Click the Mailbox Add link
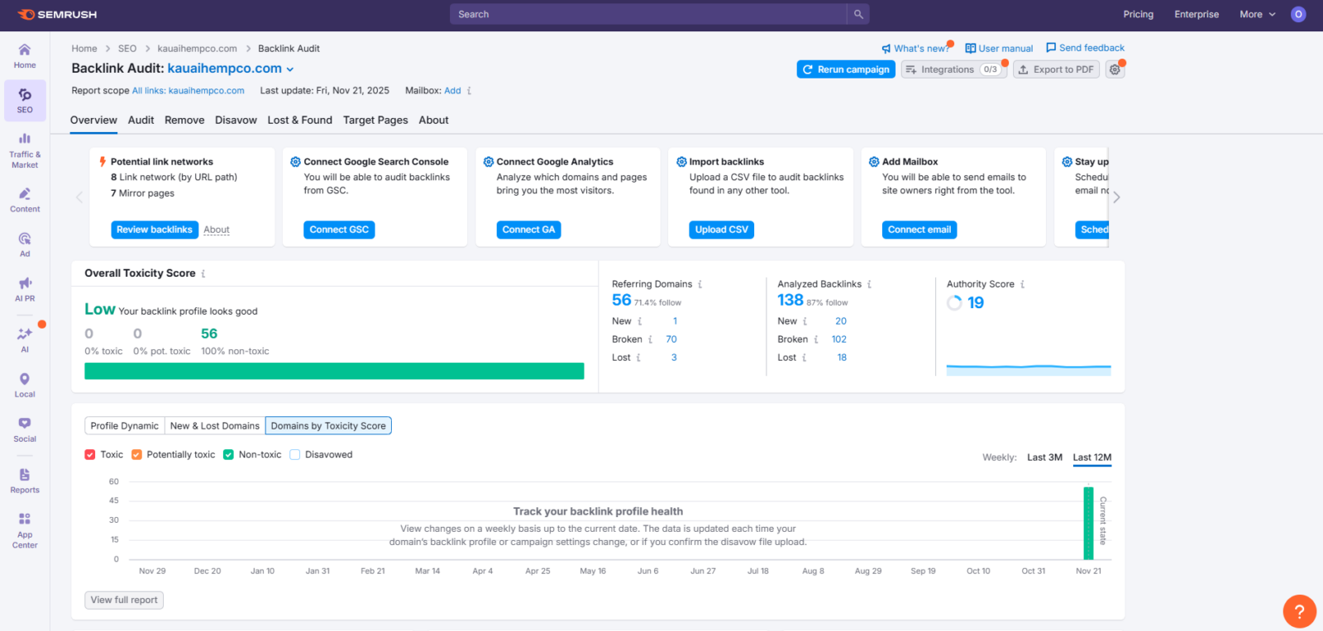Screen dimensions: 1323x631 click(x=452, y=91)
